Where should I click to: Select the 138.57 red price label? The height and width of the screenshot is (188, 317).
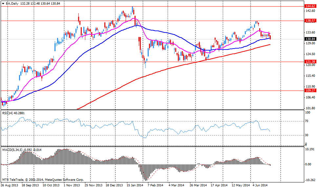[x=310, y=21]
